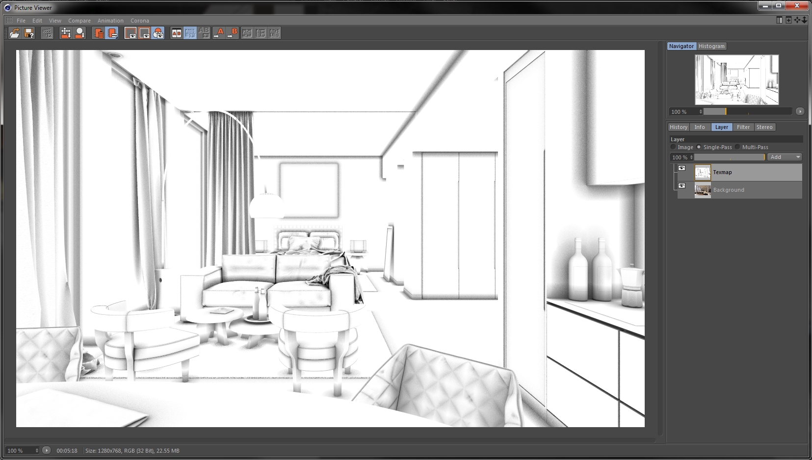Click the Navigator preview thumbnail
Viewport: 812px width, 460px height.
click(736, 79)
